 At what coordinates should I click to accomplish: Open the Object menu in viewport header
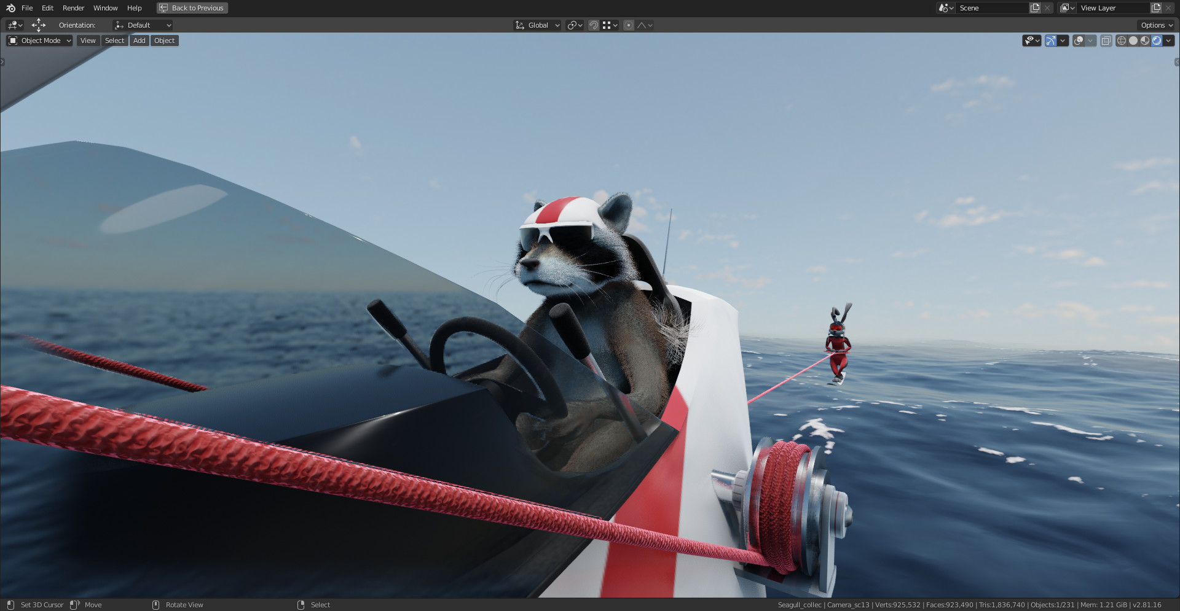164,41
